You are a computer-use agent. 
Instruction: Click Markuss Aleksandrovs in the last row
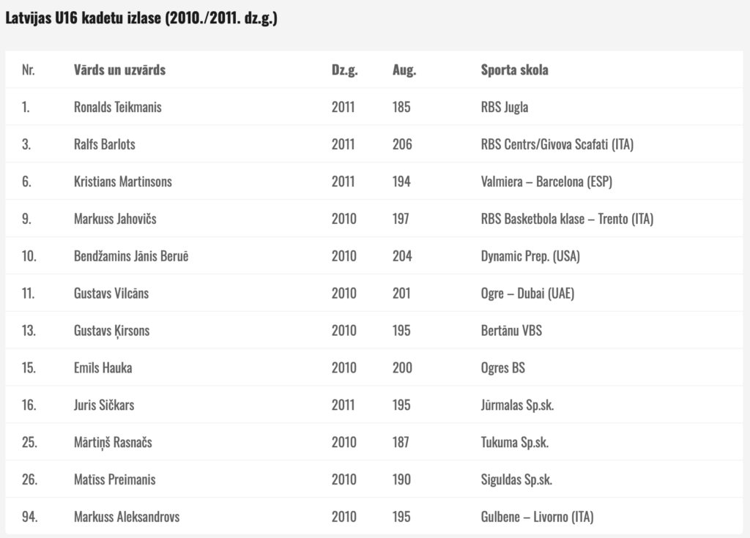click(127, 517)
